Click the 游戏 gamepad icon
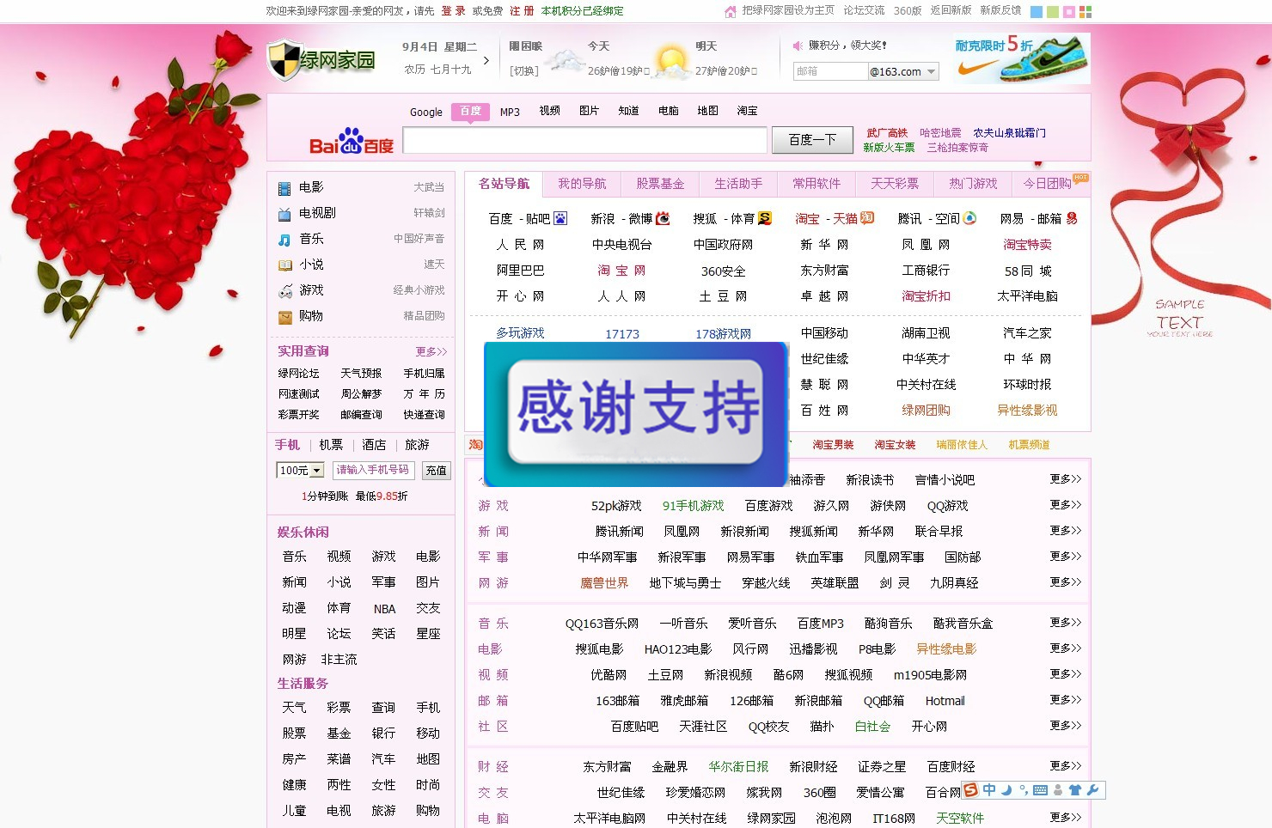Image resolution: width=1272 pixels, height=828 pixels. (x=284, y=291)
